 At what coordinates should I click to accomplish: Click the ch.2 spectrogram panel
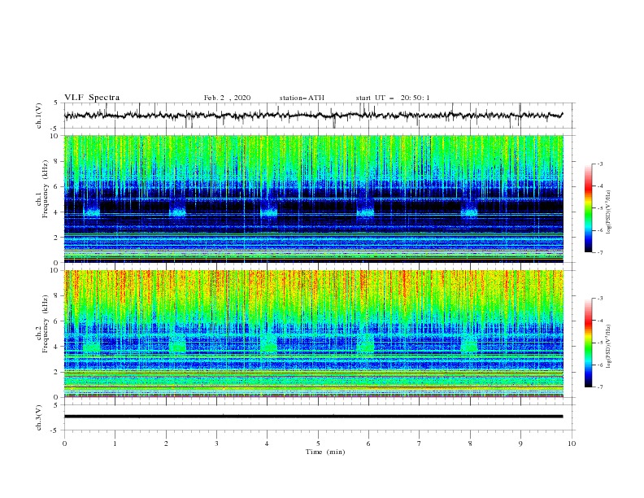pyautogui.click(x=314, y=334)
